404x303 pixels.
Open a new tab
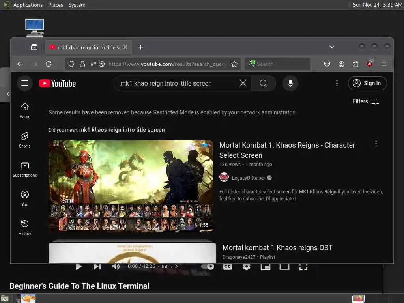(x=141, y=47)
